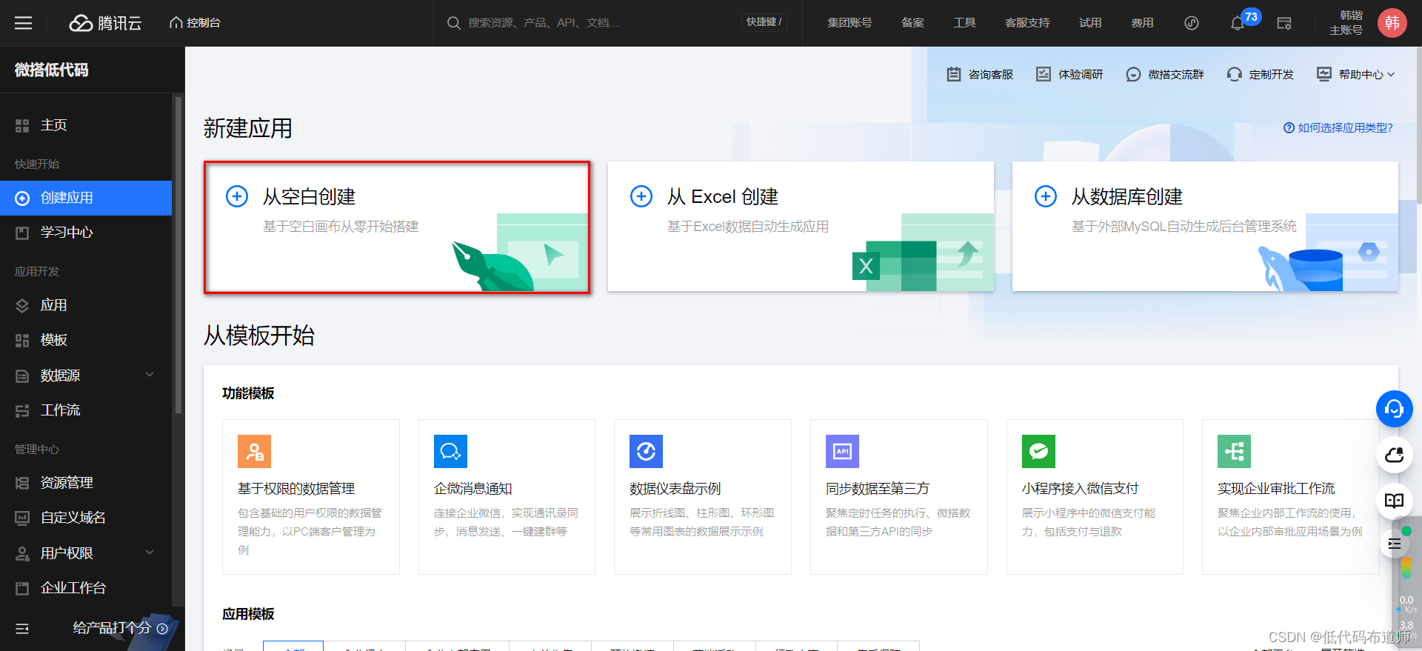Open the 试用 menu
Image resolution: width=1422 pixels, height=651 pixels.
[x=1090, y=23]
